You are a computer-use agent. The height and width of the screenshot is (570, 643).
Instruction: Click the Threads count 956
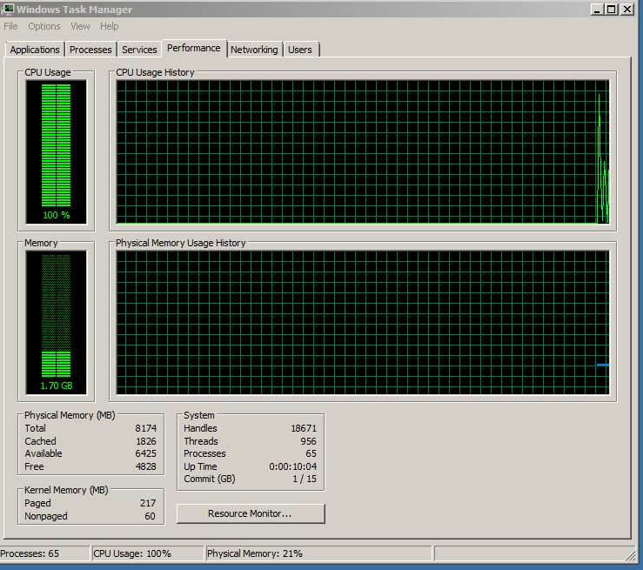(x=308, y=441)
